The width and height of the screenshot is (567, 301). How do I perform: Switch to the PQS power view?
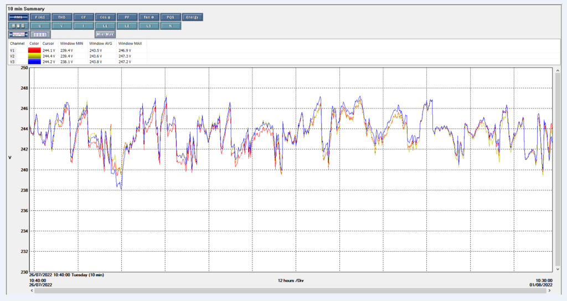(x=171, y=17)
